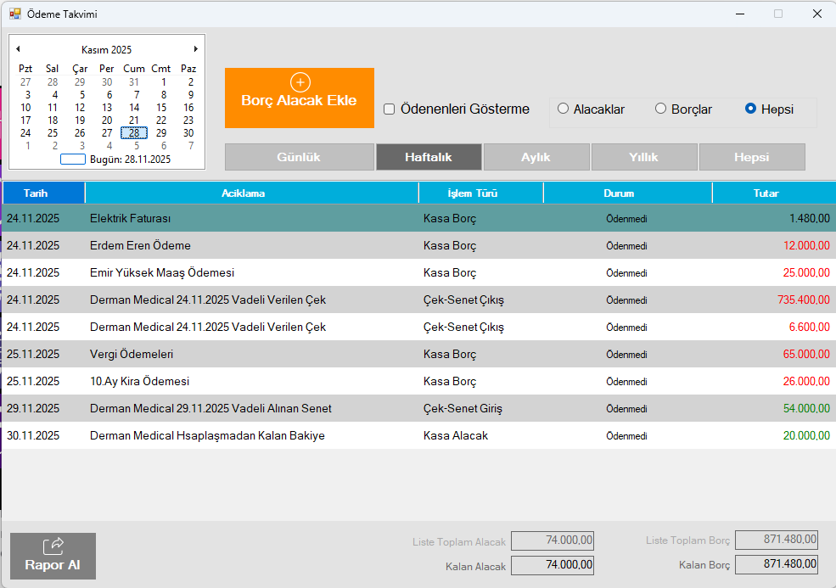Go to next month in calendar

click(x=196, y=49)
